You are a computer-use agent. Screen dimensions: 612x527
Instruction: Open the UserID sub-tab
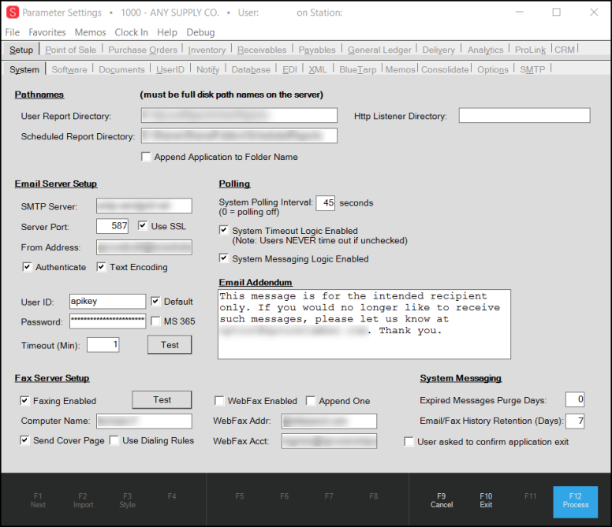tap(170, 69)
